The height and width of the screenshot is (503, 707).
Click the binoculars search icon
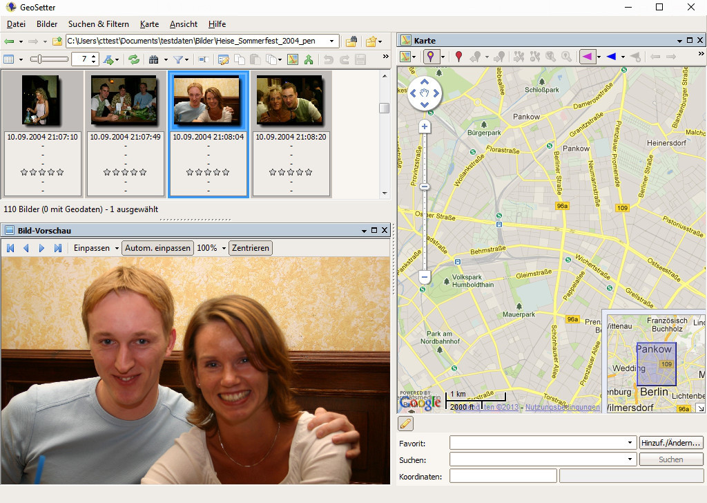click(153, 60)
